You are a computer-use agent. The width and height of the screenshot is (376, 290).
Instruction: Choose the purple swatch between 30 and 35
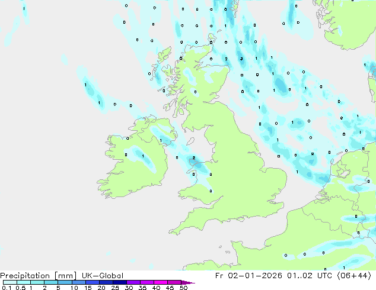[x=133, y=282]
